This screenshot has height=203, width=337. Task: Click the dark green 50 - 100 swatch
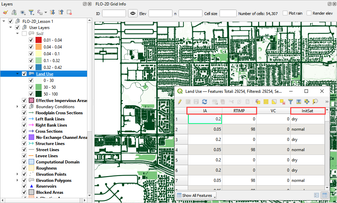[38, 94]
